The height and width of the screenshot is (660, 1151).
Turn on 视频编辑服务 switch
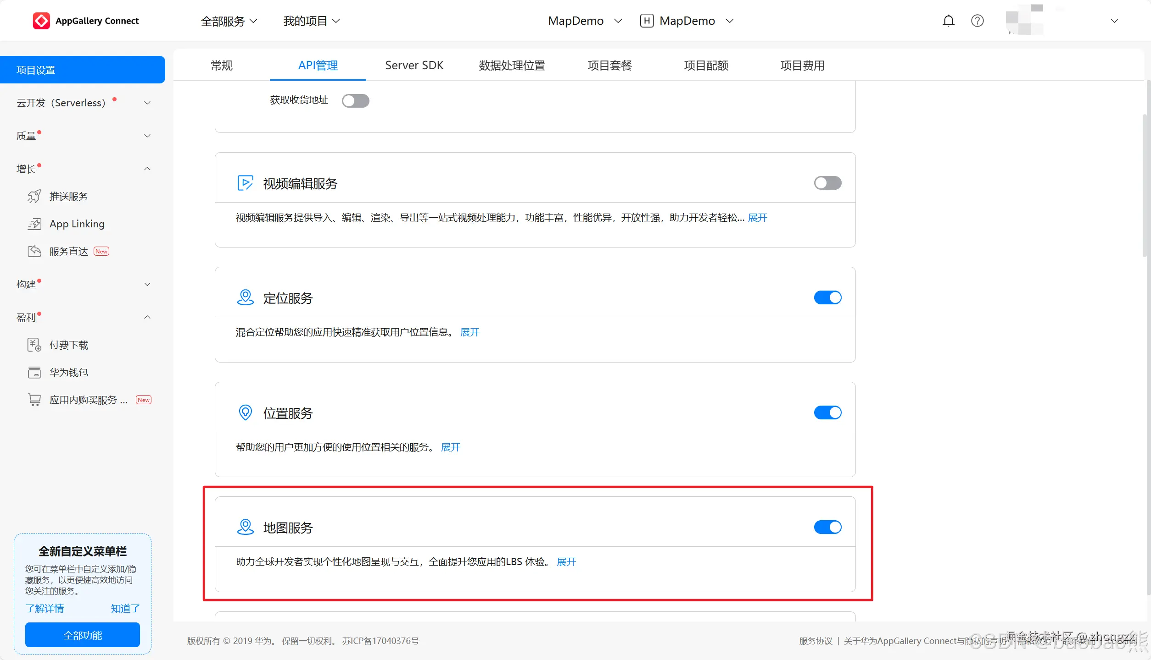click(x=827, y=183)
